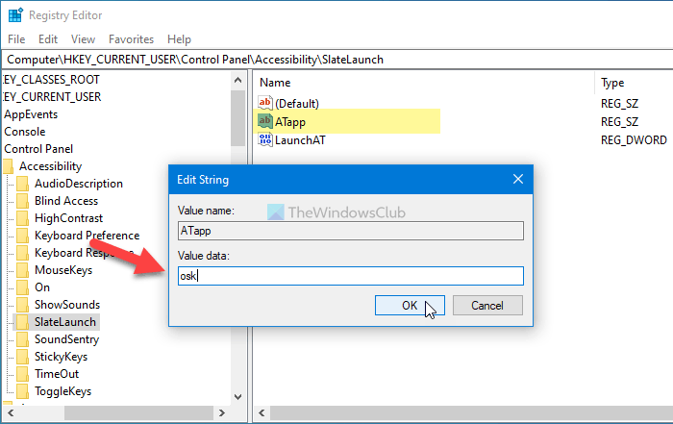
Task: Click REG_SZ type of ATapp row
Action: pos(619,122)
